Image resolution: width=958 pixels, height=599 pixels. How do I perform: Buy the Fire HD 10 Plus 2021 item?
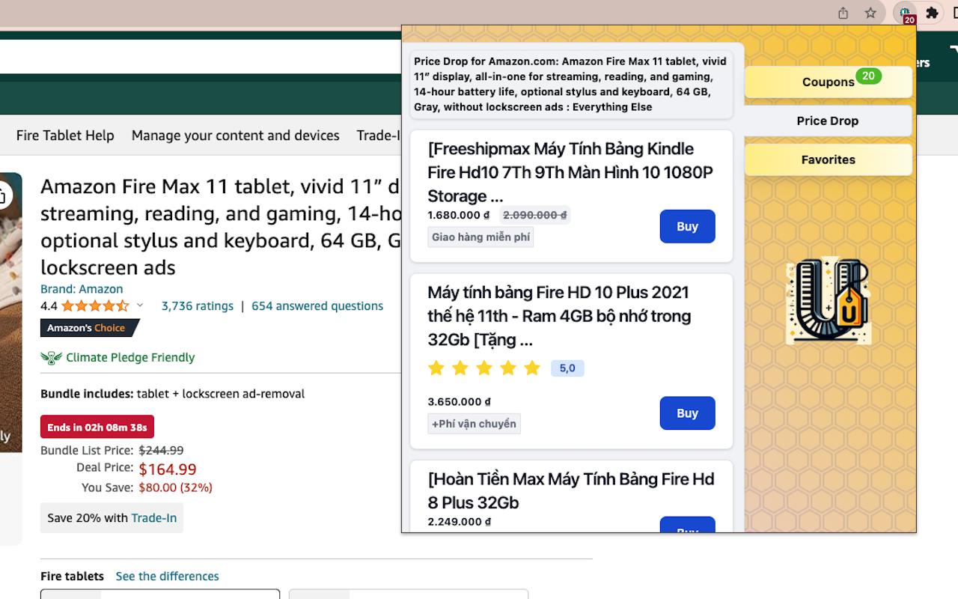click(687, 413)
